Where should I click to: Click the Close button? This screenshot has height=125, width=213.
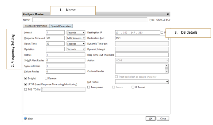(x=163, y=118)
